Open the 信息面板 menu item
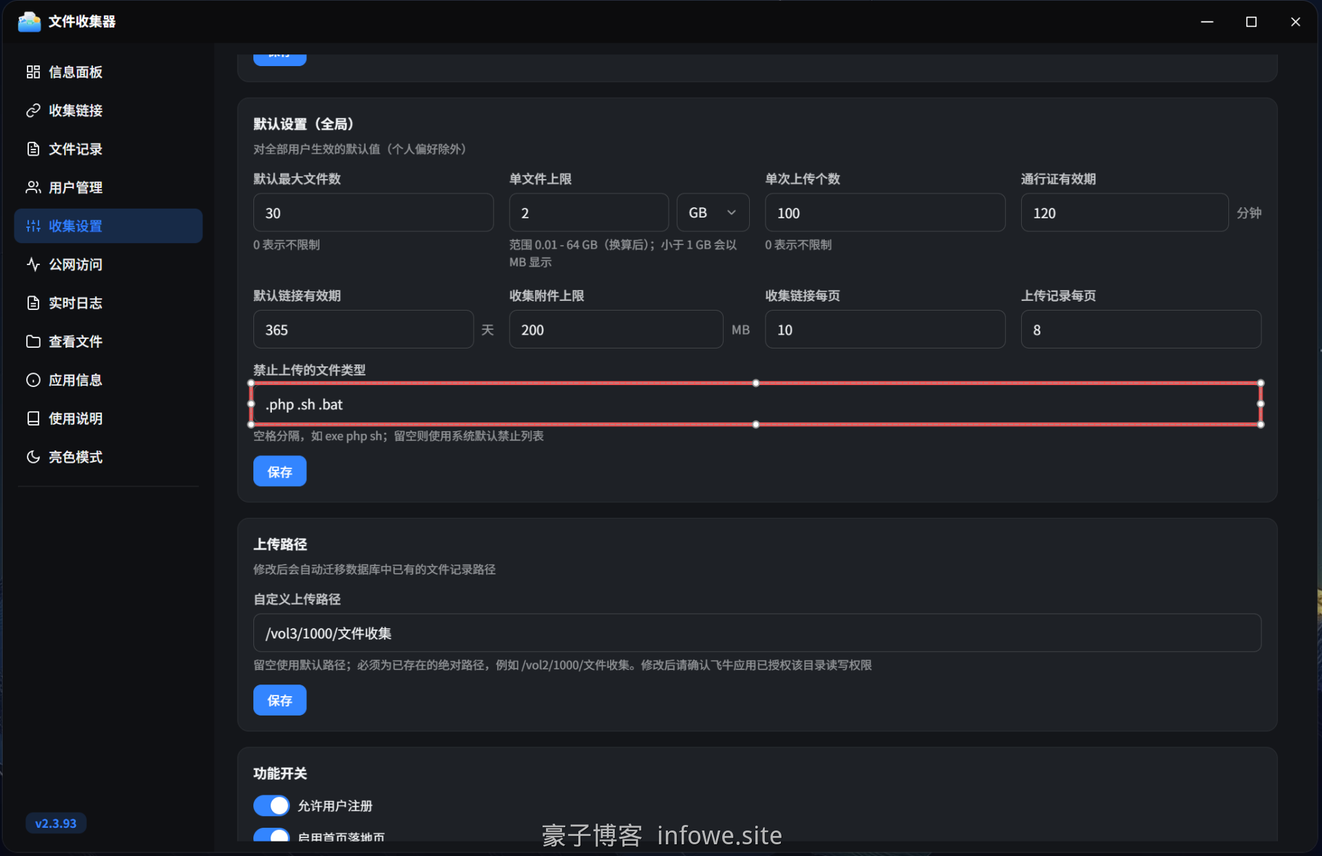 pos(108,72)
